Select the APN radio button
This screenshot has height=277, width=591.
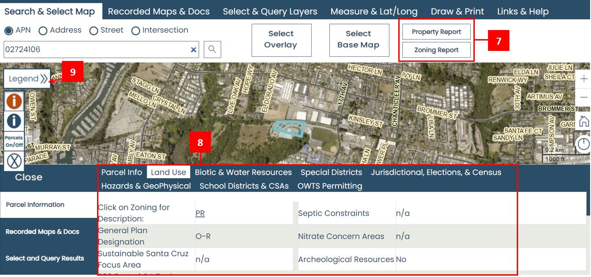tap(9, 30)
